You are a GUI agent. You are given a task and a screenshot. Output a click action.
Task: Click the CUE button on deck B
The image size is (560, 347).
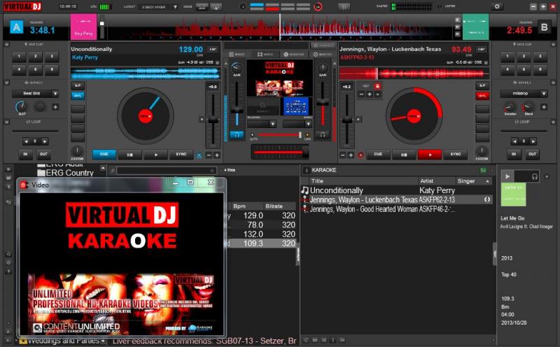(378, 154)
